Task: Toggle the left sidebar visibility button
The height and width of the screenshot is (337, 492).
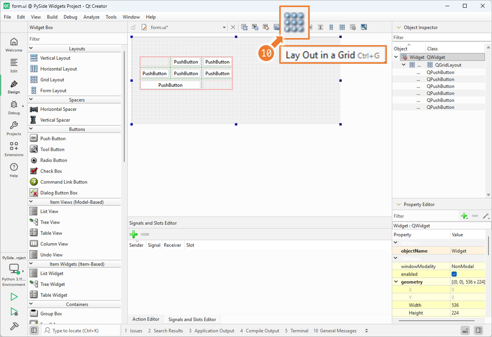Action: click(x=34, y=330)
